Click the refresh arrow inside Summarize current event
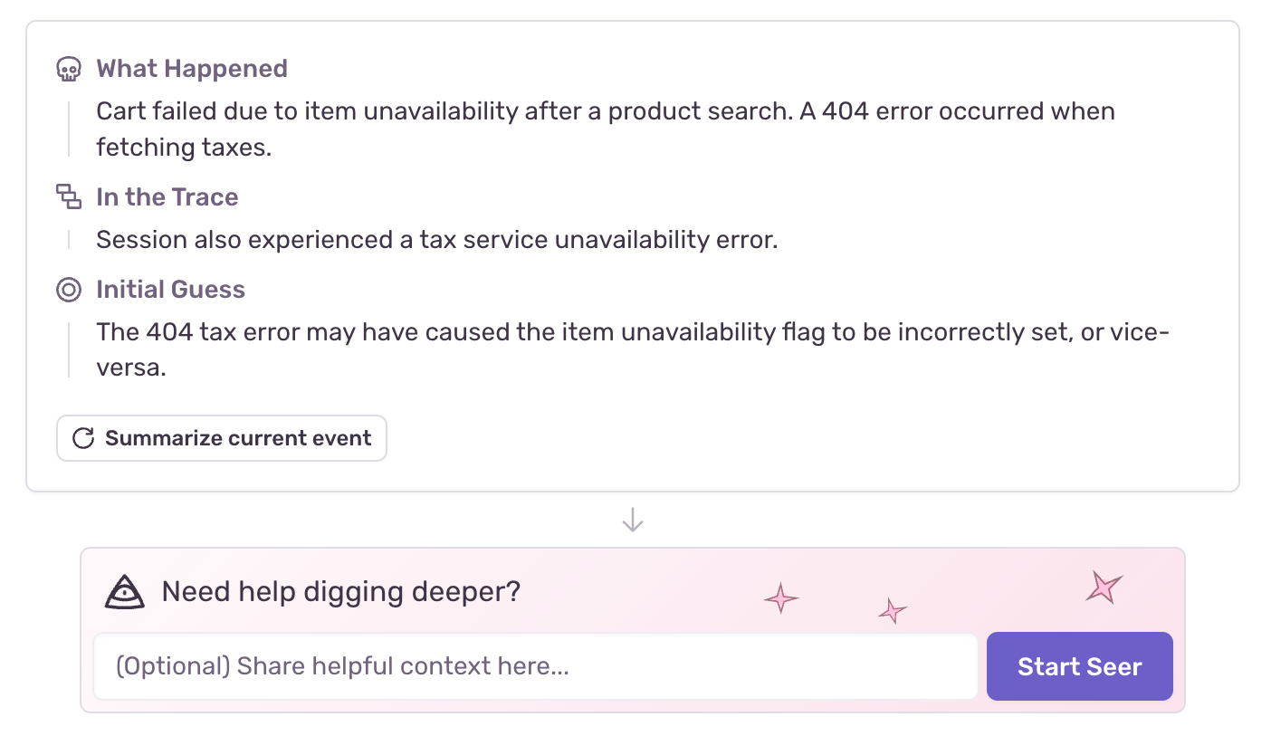Image resolution: width=1271 pixels, height=755 pixels. pyautogui.click(x=83, y=438)
